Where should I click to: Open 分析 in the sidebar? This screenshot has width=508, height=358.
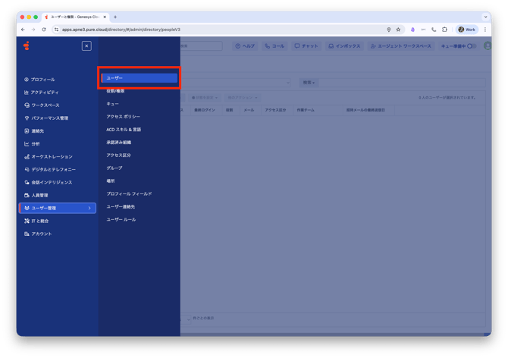[x=32, y=144]
